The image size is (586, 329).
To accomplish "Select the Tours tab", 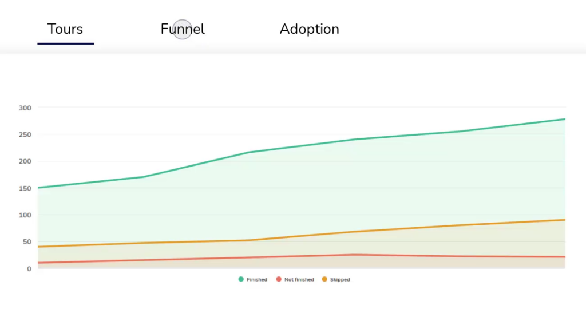I will (65, 29).
